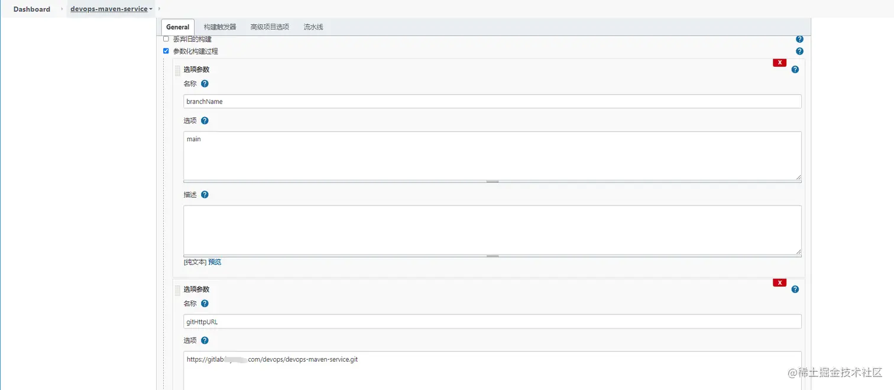Open help for 参数化构建过程 option

click(x=799, y=51)
